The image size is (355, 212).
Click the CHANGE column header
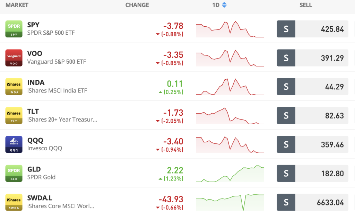pos(137,5)
